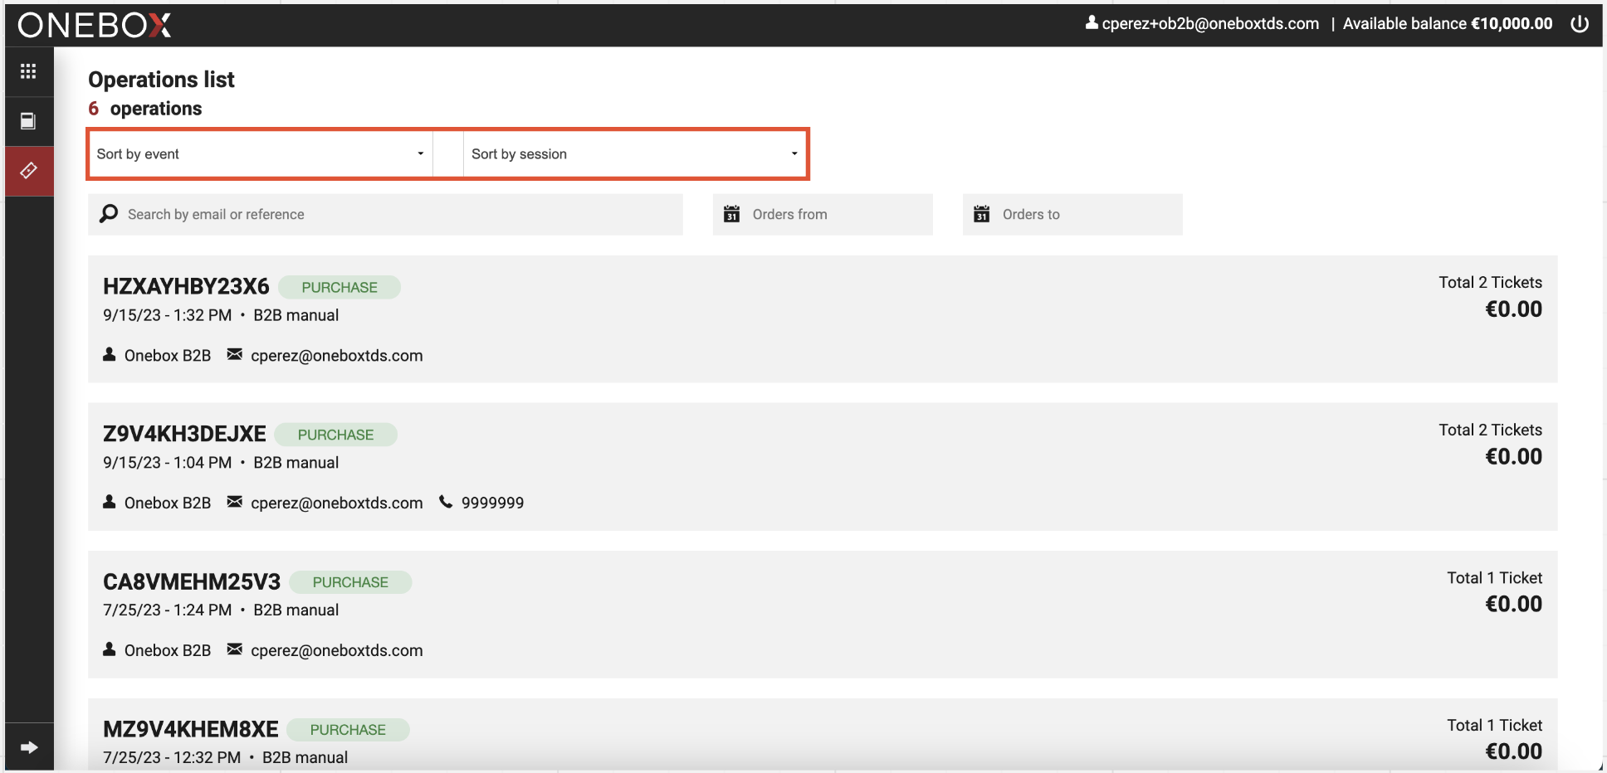Click email in CA8VMEHM25V3 row
The height and width of the screenshot is (773, 1607).
(337, 651)
